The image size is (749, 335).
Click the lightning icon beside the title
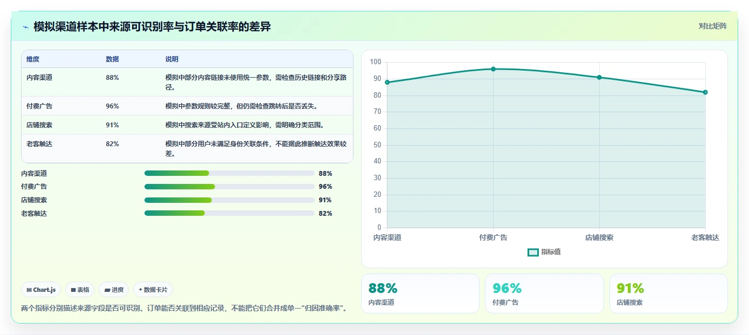coord(25,27)
